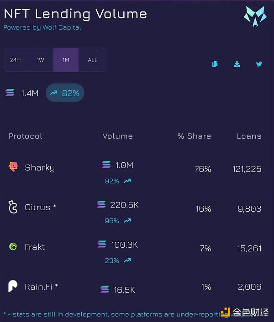Click the Protocol column header

click(26, 136)
